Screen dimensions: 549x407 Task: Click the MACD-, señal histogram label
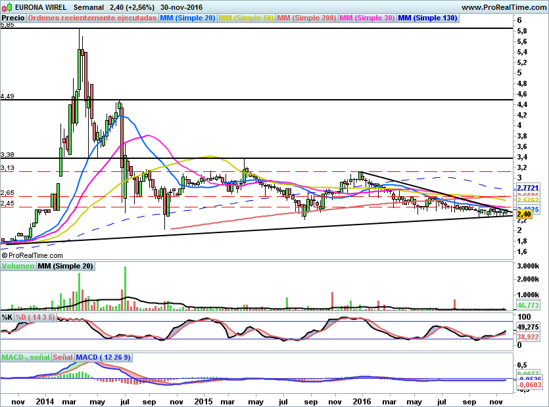26,357
